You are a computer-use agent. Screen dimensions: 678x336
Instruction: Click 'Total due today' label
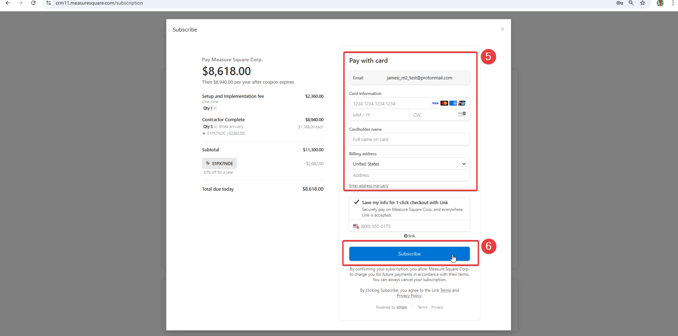[218, 189]
